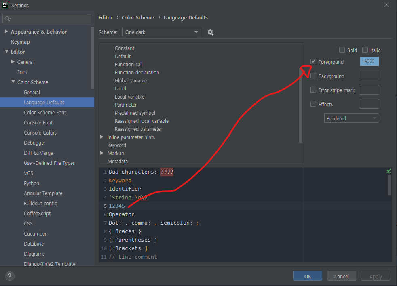Select Predefined symbol attribute
397x286 pixels.
(135, 113)
